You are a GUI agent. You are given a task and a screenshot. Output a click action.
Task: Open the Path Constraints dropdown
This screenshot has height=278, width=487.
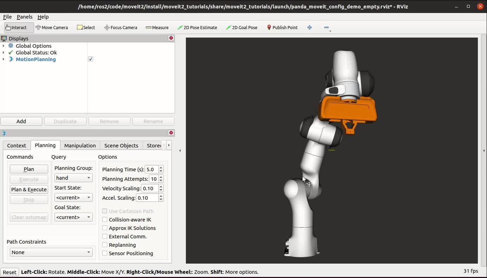pyautogui.click(x=51, y=252)
